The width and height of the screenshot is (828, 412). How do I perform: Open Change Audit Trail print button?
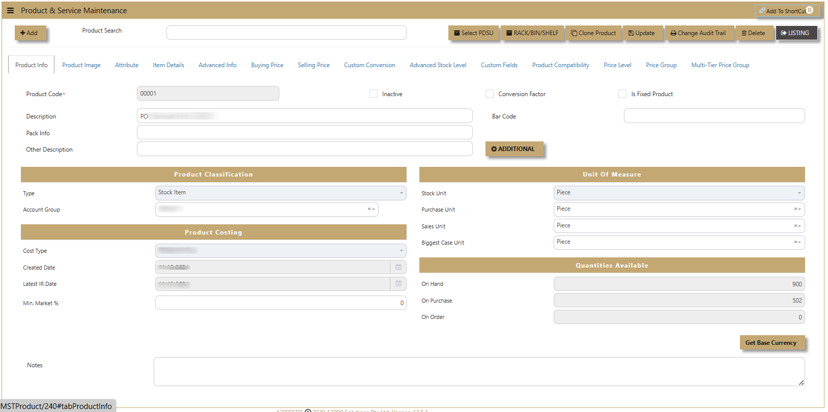(x=698, y=33)
